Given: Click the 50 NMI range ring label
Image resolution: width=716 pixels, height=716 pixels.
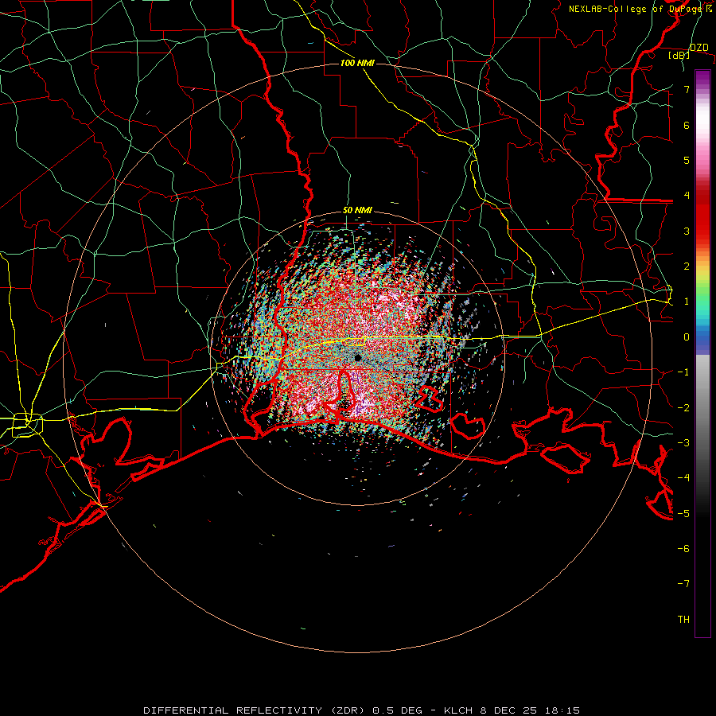Looking at the screenshot, I should (357, 210).
